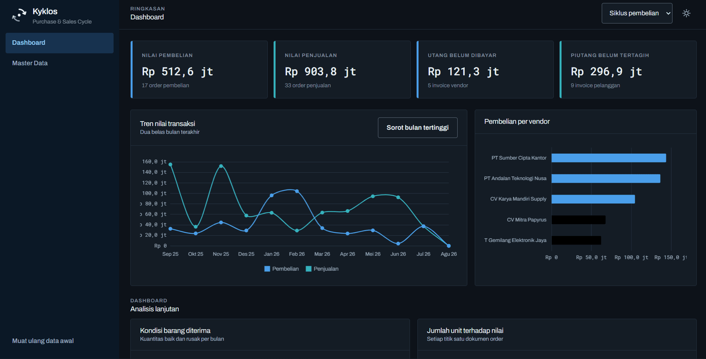Click the 'Analisis lanjutan' section title
Viewport: 706px width, 359px height.
coord(155,309)
